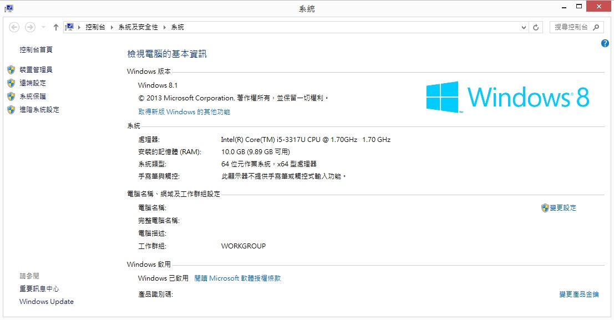Minimize the 系統 window
The width and height of the screenshot is (614, 320).
[564, 7]
